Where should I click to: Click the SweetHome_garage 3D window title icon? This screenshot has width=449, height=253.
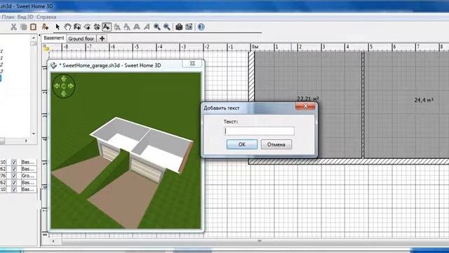(53, 65)
